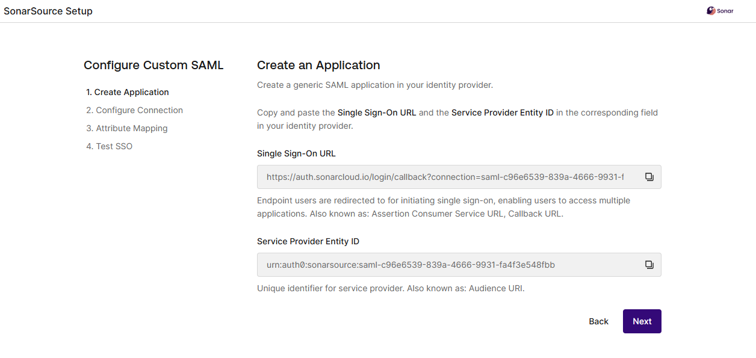Click the Configure Custom SAML heading

pos(153,65)
